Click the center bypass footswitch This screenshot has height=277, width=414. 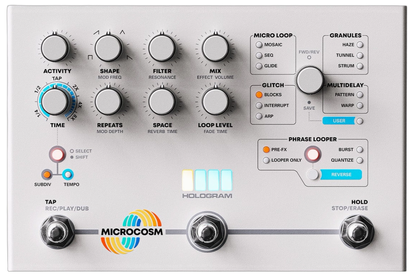coord(207,232)
